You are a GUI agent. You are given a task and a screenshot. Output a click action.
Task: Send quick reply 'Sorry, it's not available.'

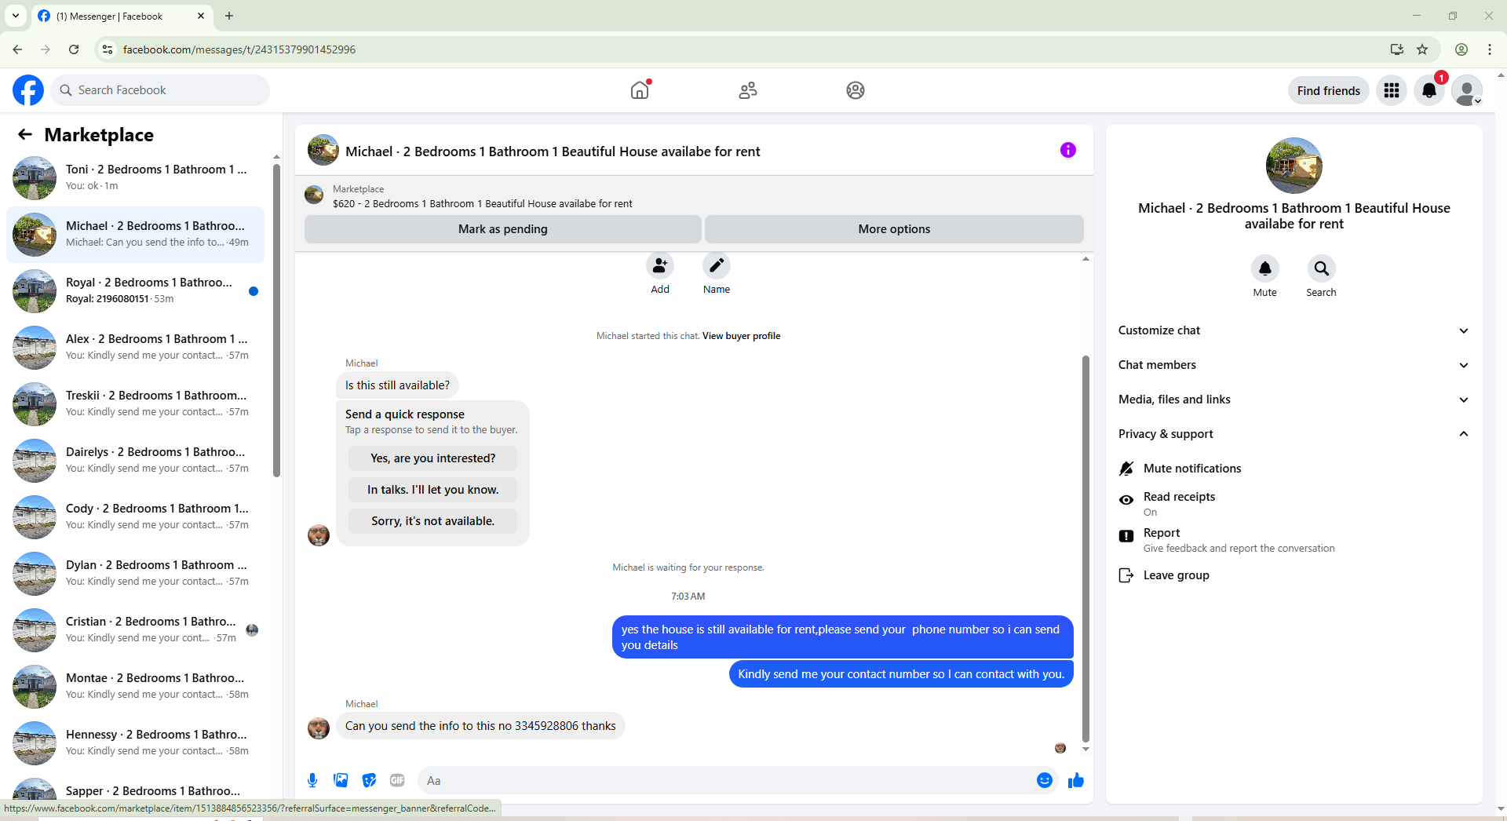click(x=433, y=521)
